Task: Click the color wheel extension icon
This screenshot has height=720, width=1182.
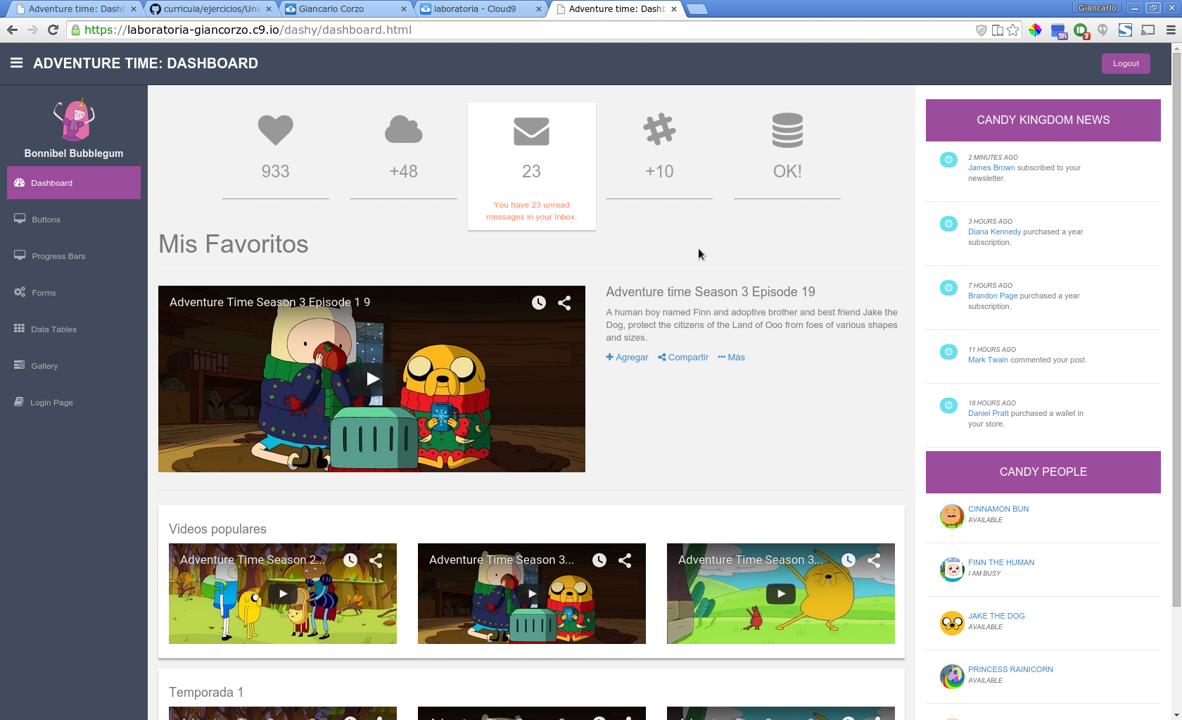Action: coord(1035,30)
